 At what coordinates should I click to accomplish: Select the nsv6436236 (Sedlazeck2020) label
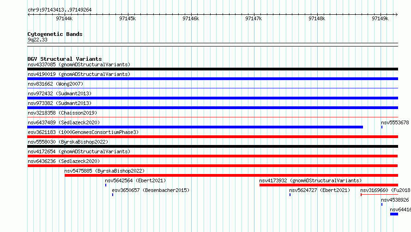click(x=64, y=161)
